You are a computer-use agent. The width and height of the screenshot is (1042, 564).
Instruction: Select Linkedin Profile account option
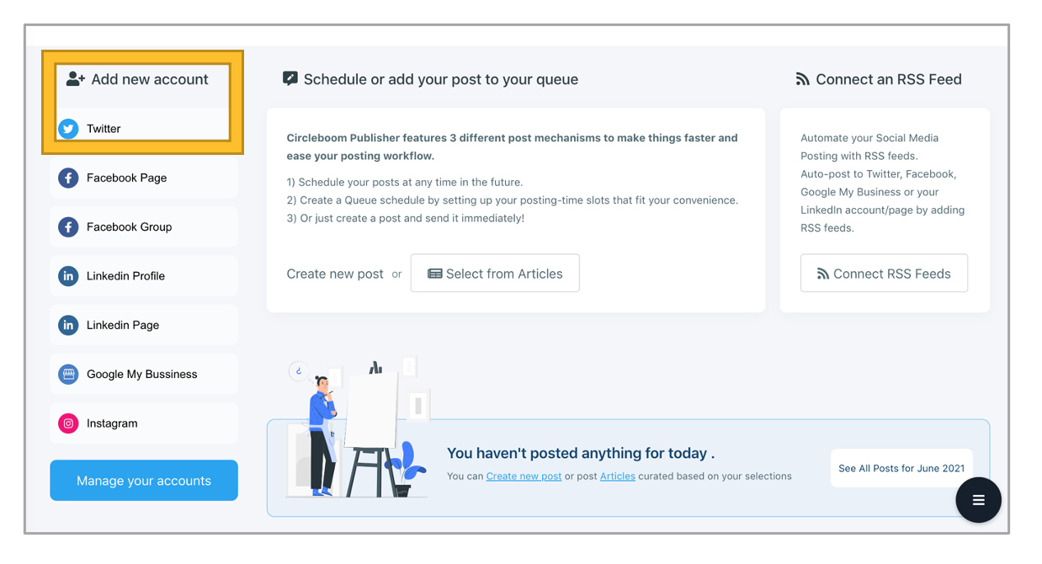coord(144,276)
